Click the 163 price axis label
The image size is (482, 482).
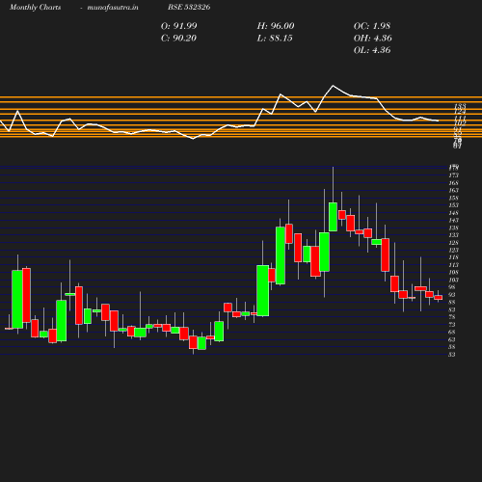tap(454, 190)
